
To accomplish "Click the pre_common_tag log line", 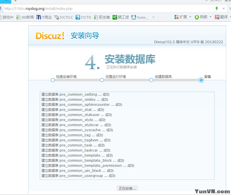I will [x=72, y=135].
